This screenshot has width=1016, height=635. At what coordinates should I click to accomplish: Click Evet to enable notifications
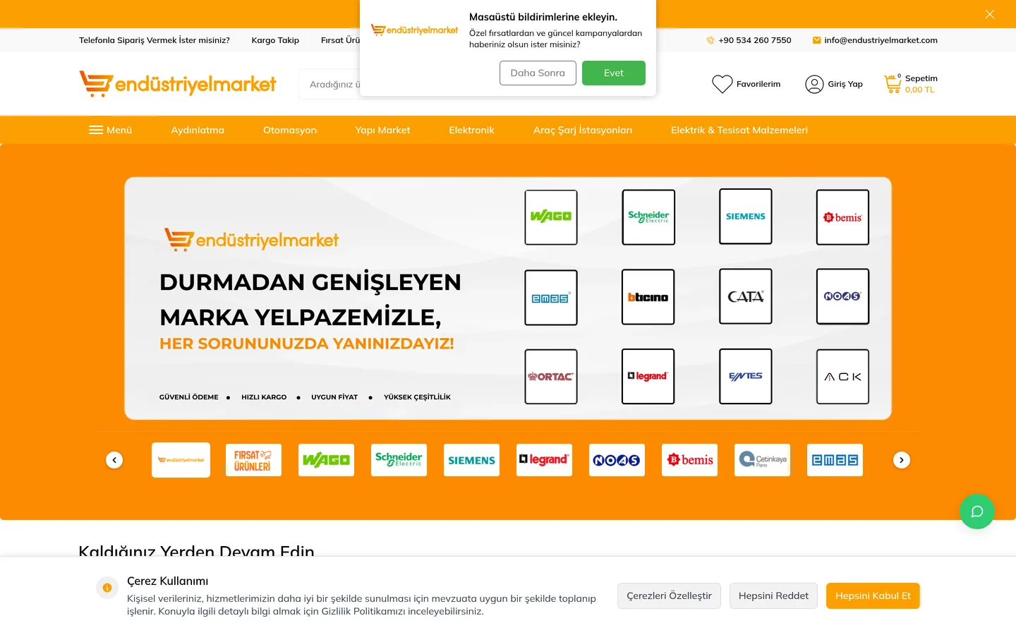[614, 73]
